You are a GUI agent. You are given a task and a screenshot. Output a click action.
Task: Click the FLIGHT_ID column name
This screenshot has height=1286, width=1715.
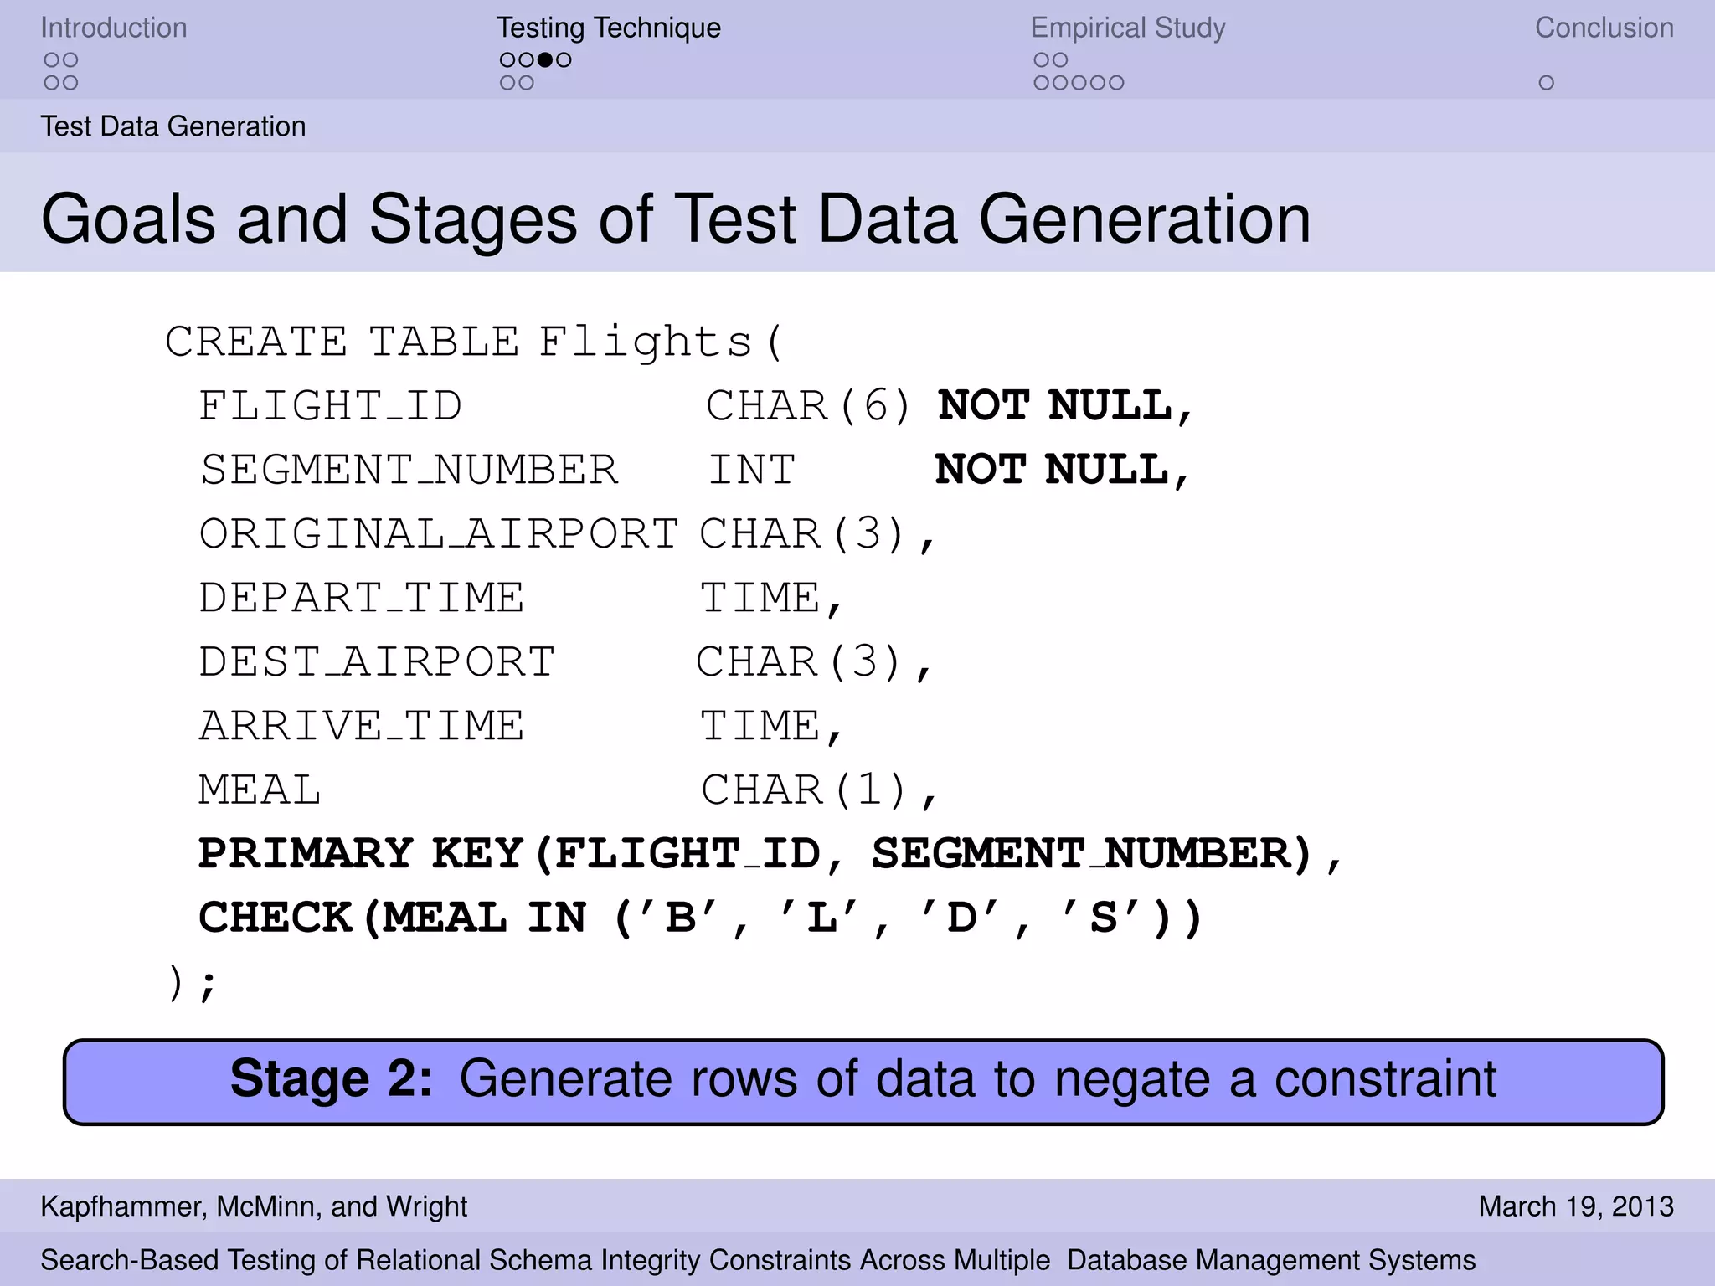(330, 406)
